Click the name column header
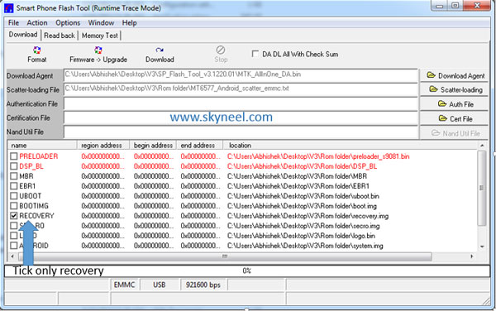The width and height of the screenshot is (496, 311). pos(43,146)
